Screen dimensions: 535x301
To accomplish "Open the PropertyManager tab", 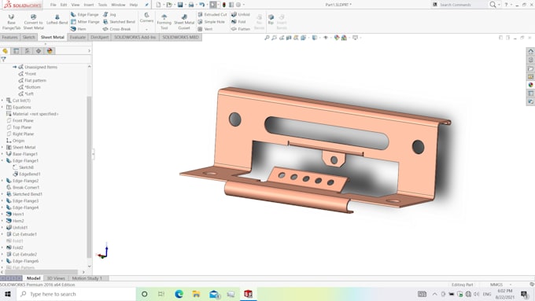I will (x=16, y=51).
